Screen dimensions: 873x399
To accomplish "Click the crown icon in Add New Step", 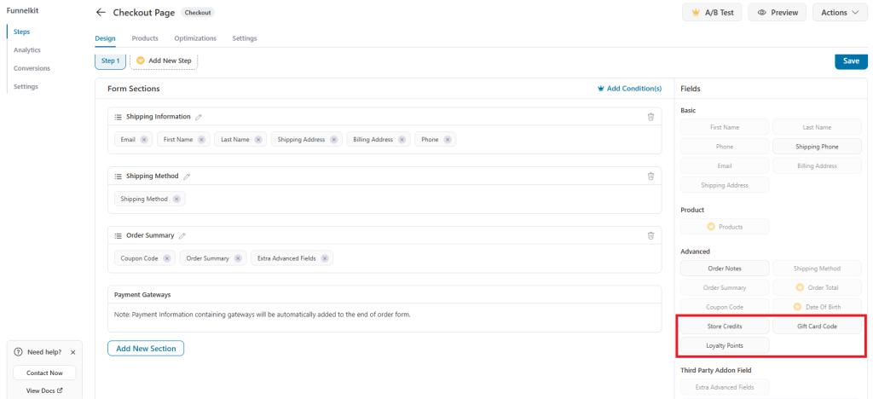I will pyautogui.click(x=141, y=60).
